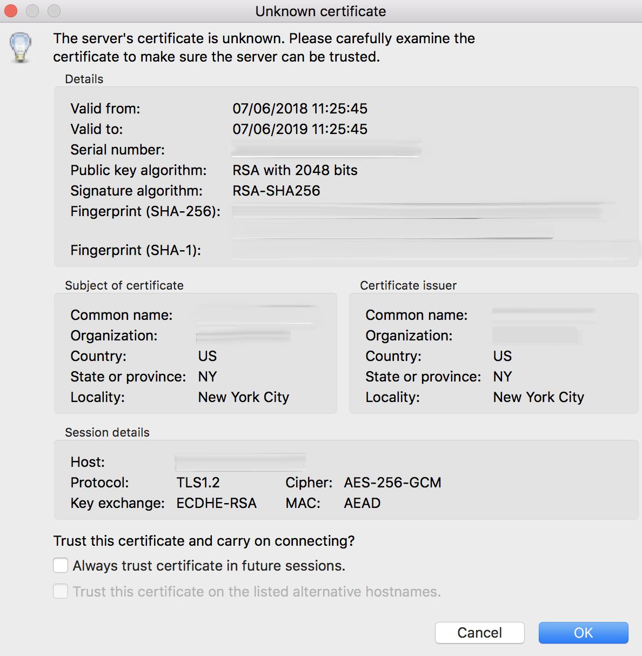Click the Details section header
This screenshot has height=656, width=642.
[x=84, y=79]
